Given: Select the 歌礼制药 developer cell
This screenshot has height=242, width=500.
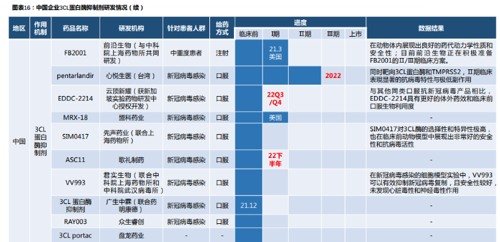Looking at the screenshot, I should point(131,160).
